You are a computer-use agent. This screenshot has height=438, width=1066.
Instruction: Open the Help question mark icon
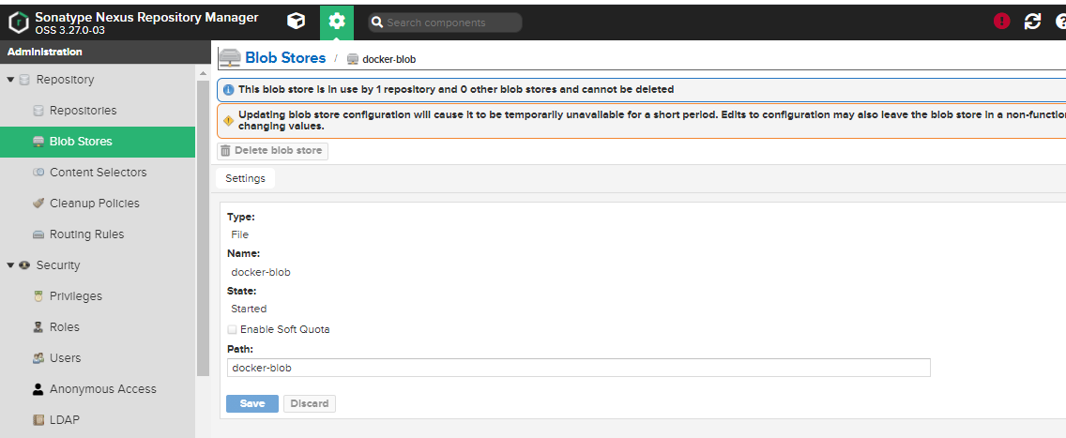coord(1060,22)
